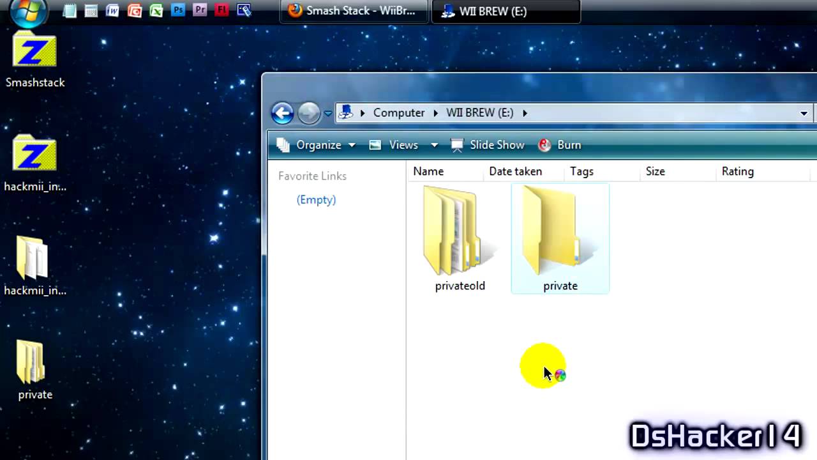Click WII BREW (E:) in the address bar

479,113
